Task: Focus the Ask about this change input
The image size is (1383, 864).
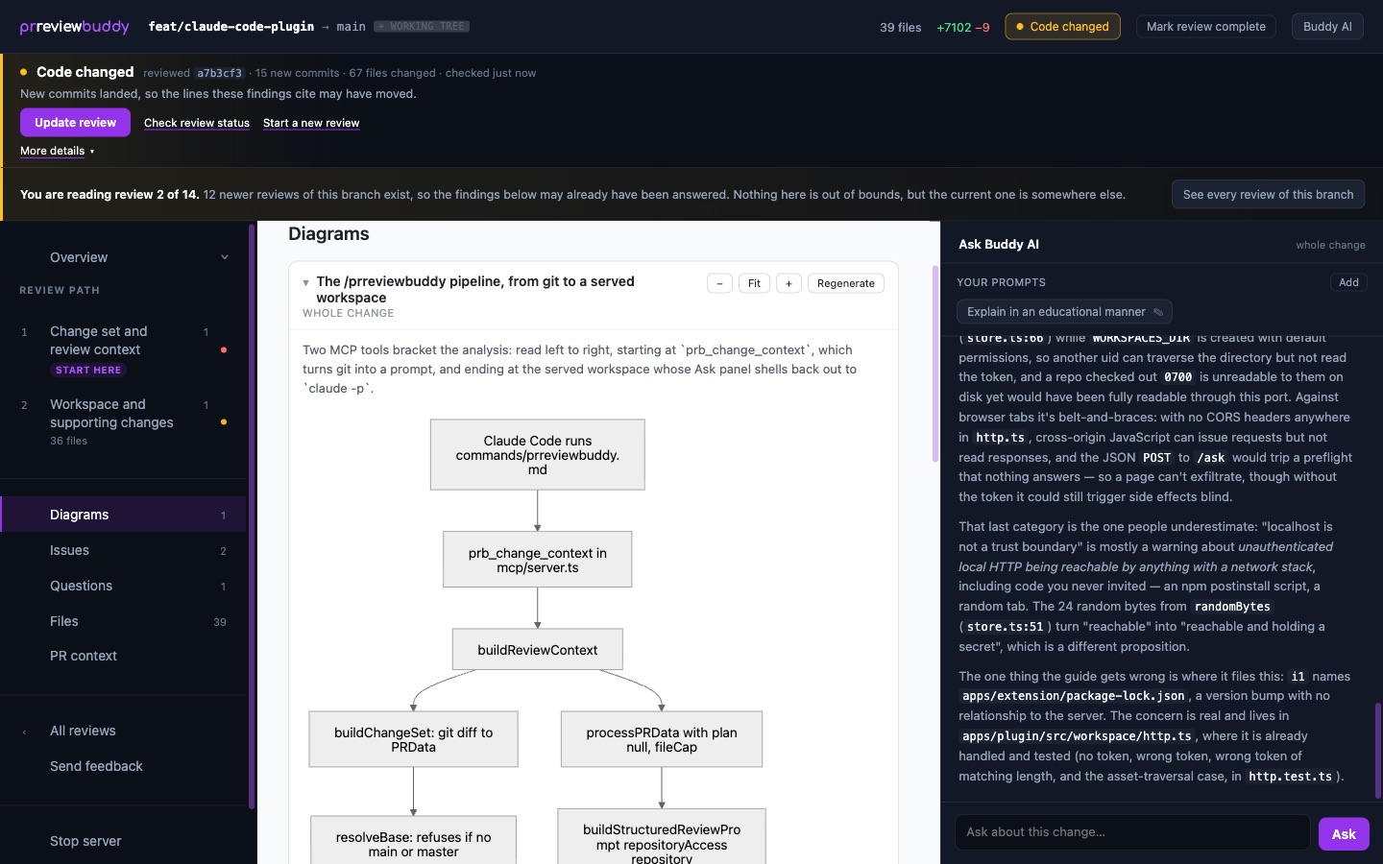Action: [x=1132, y=832]
